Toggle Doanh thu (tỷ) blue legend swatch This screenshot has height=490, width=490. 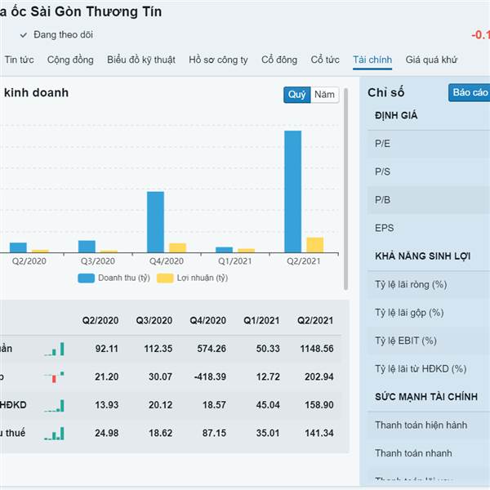pos(87,278)
